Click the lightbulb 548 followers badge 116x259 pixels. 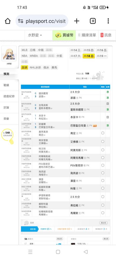pos(8,136)
